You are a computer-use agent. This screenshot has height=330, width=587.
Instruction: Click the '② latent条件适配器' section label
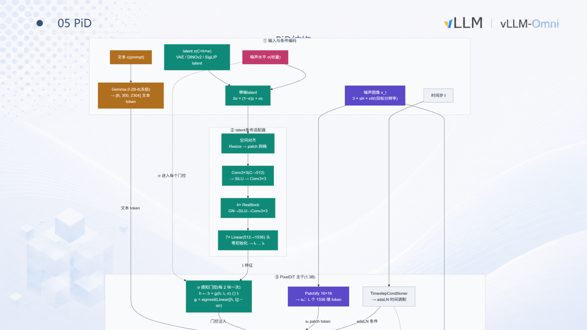tap(248, 130)
